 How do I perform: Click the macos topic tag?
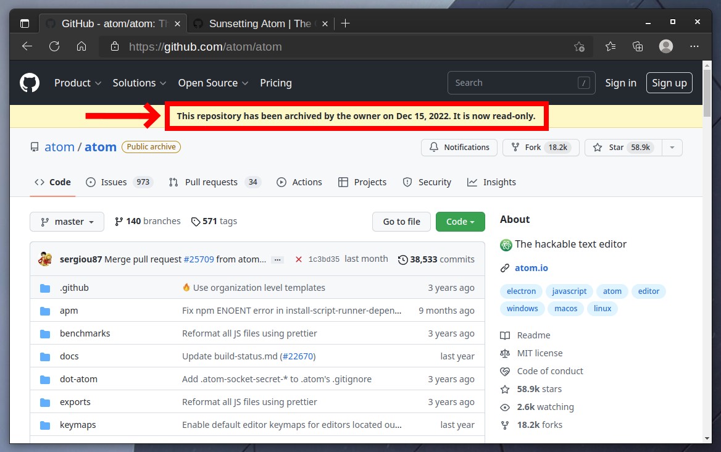coord(565,309)
